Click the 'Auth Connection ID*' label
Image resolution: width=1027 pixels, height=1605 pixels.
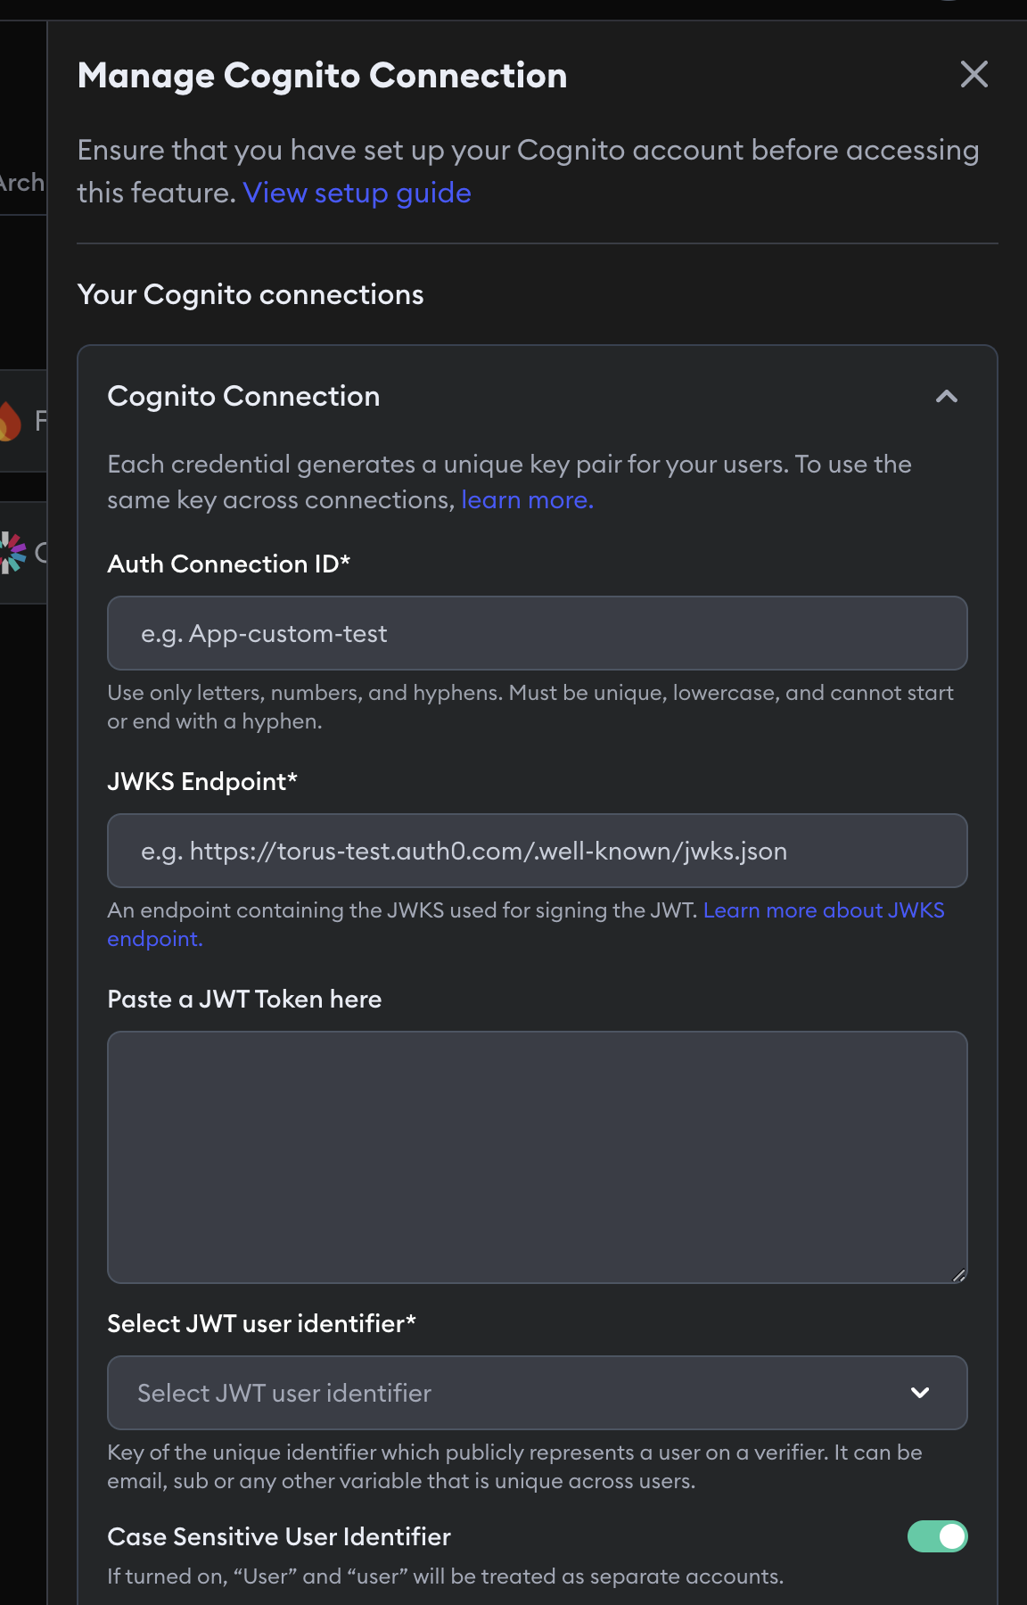click(x=229, y=564)
